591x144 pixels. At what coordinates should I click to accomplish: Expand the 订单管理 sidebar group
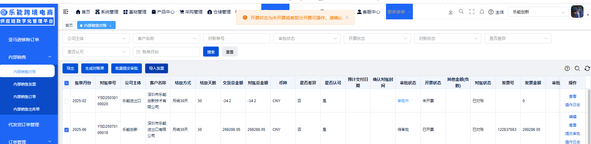click(x=29, y=142)
